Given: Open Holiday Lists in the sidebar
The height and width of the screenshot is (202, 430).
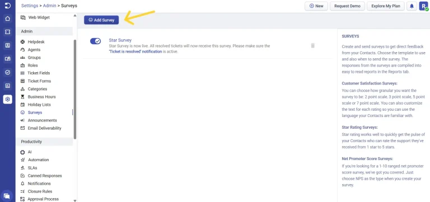Looking at the screenshot, I should pyautogui.click(x=39, y=105).
